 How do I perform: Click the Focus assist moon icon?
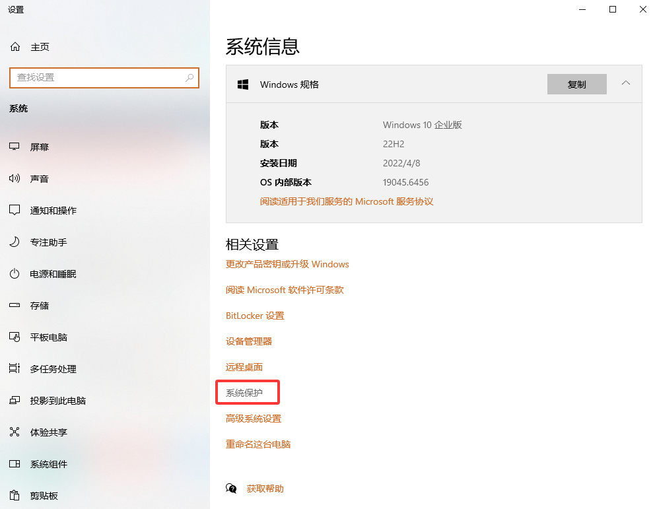tap(15, 242)
